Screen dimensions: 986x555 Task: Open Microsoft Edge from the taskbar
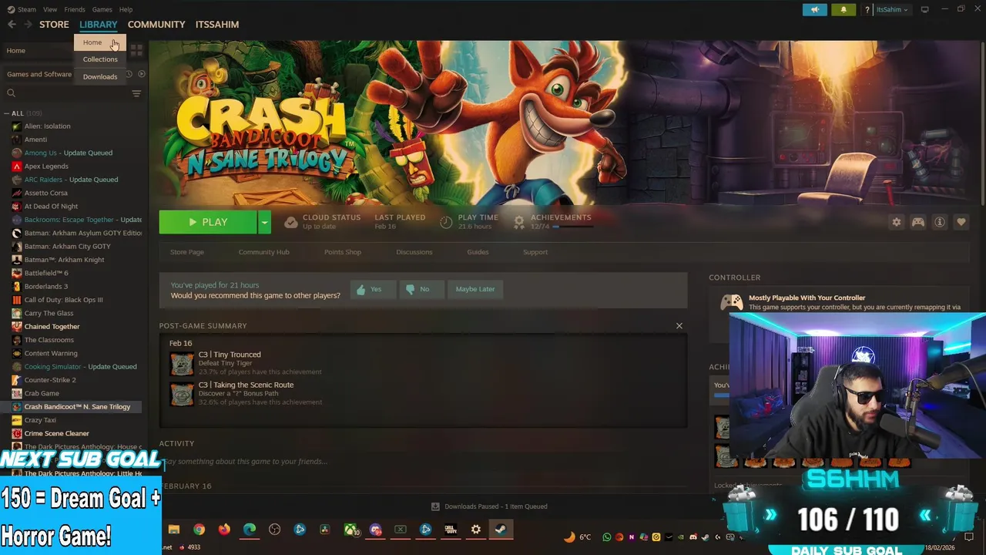(x=250, y=530)
